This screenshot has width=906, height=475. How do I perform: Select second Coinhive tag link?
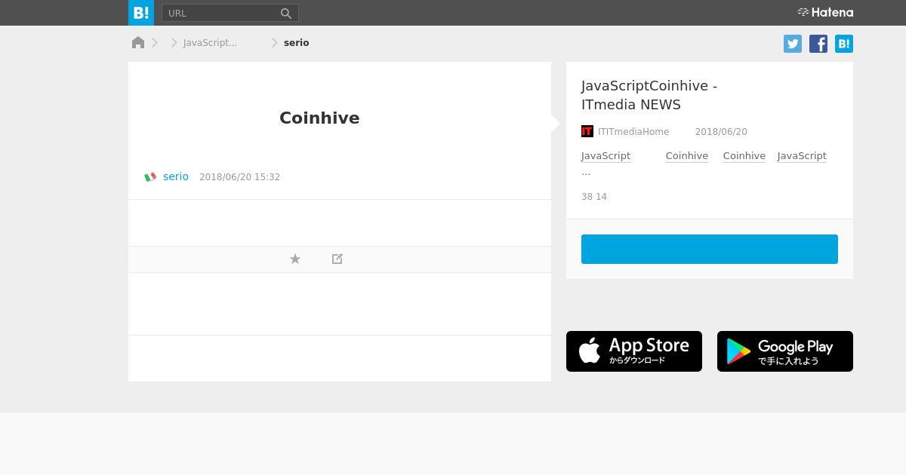[x=744, y=156]
